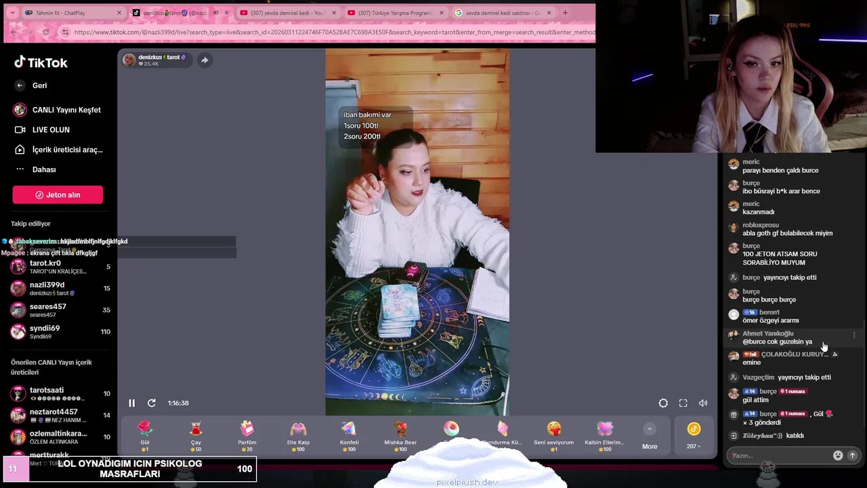867x488 pixels.
Task: Open tarot.kr0 followed live channel
Action: [59, 266]
